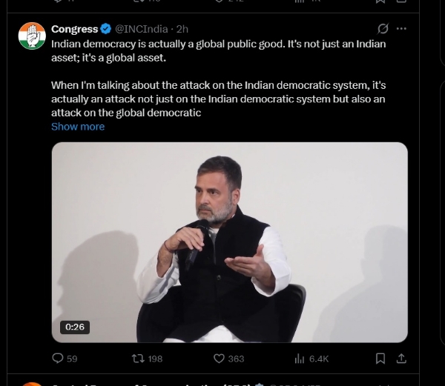This screenshot has width=445, height=386.
Task: Click the 0:26 video duration badge
Action: (x=75, y=327)
